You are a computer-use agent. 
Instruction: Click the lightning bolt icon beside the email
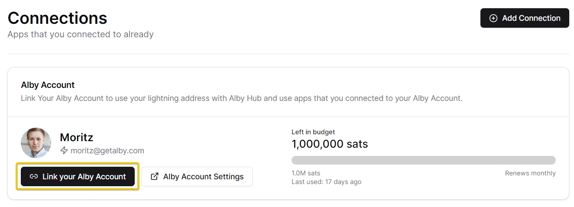click(64, 151)
